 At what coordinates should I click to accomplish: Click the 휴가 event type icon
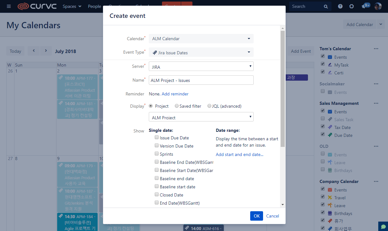(330, 221)
